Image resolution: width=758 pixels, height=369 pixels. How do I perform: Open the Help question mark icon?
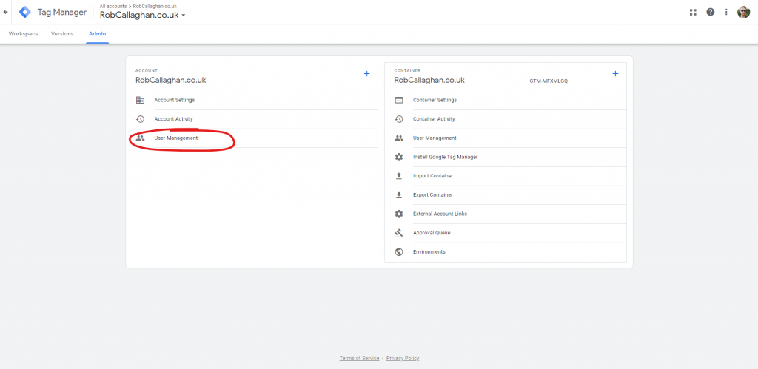[x=710, y=12]
